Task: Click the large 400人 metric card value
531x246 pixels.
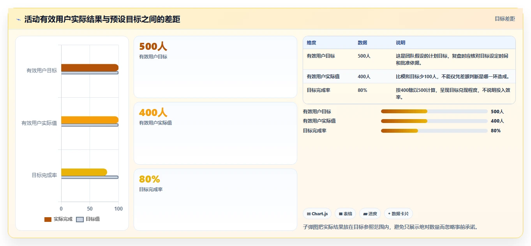Action: point(153,113)
